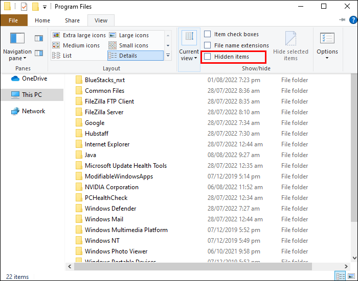Click the Google folder icon
This screenshot has height=281, width=358.
pos(79,123)
